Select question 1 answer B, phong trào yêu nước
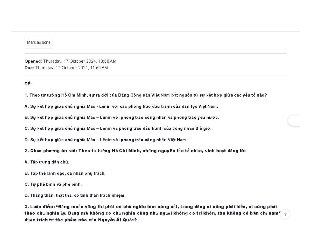311x240 pixels. 122,118
